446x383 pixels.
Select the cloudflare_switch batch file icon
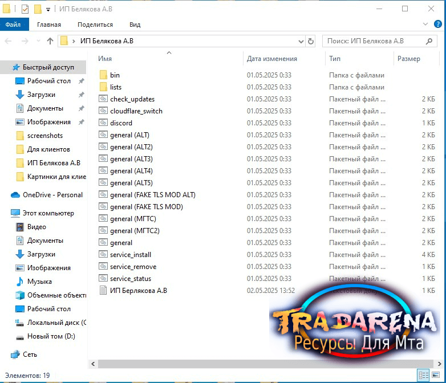tap(103, 111)
